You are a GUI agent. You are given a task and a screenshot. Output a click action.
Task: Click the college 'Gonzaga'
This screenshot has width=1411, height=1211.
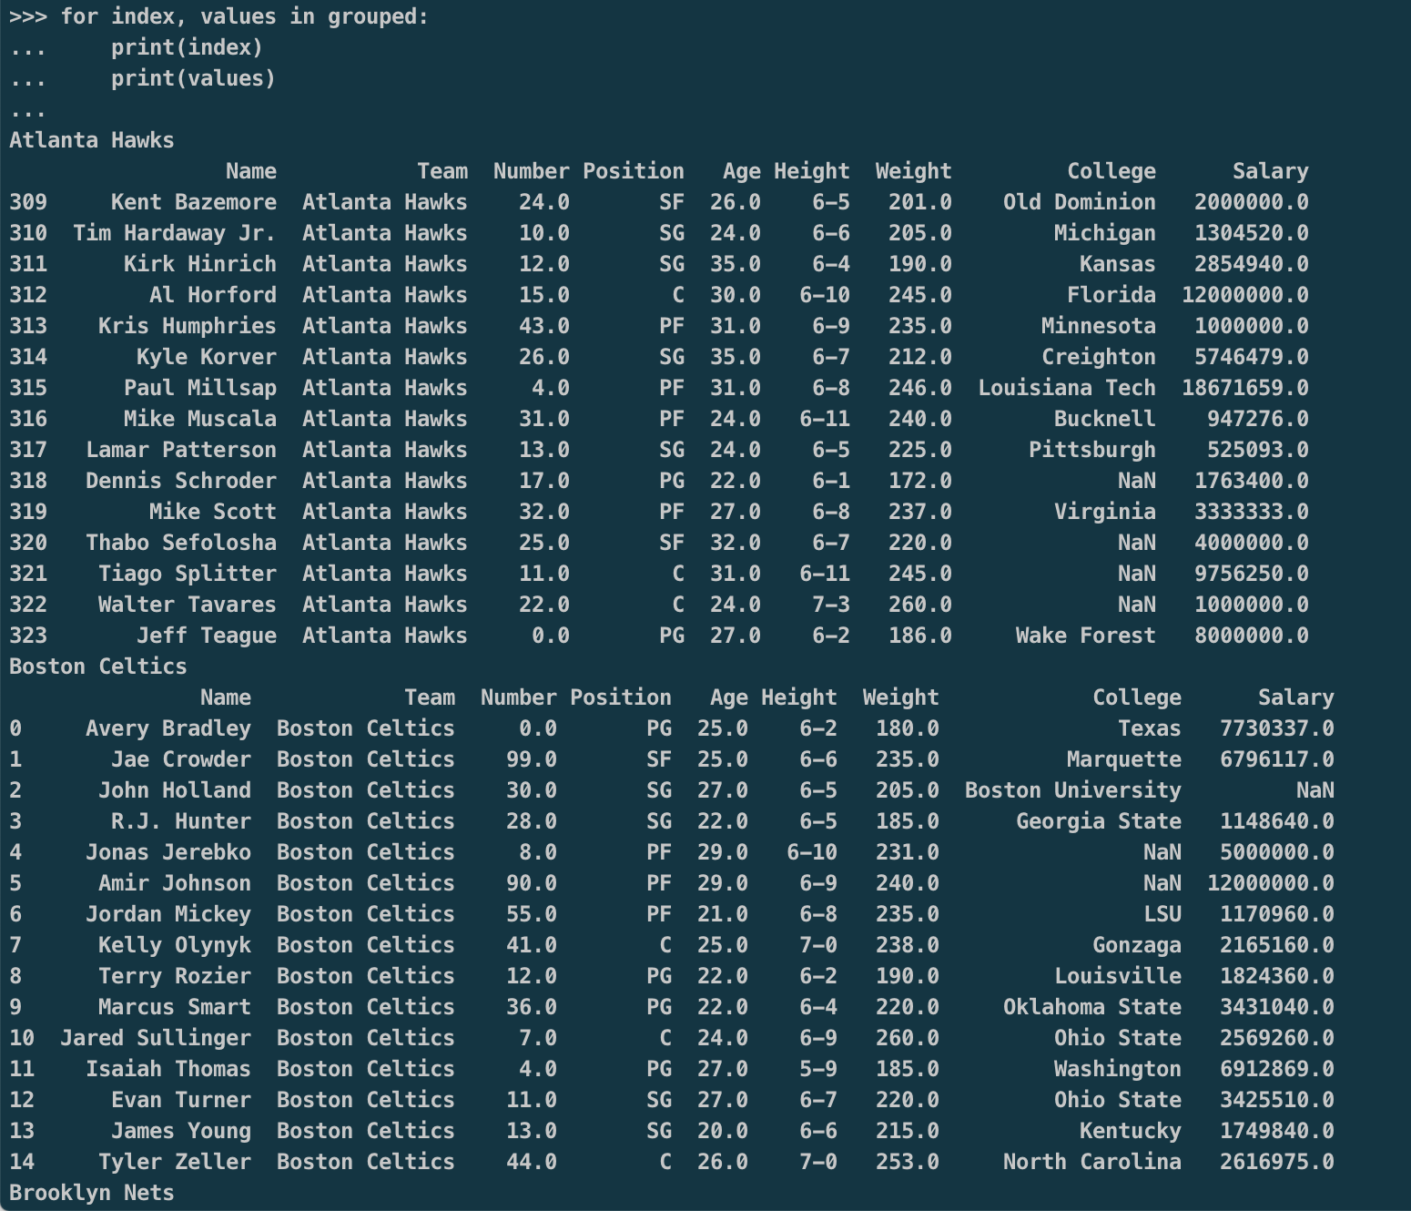pos(1137,945)
